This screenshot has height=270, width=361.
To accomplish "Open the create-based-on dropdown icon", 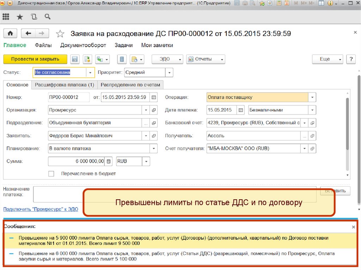I will 103,59.
